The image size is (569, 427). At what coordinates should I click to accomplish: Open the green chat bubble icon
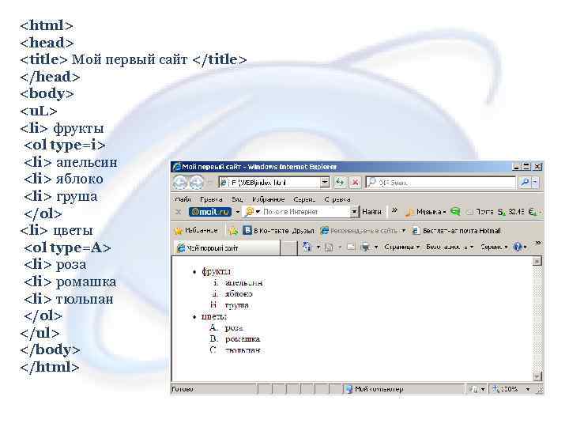[x=455, y=212]
